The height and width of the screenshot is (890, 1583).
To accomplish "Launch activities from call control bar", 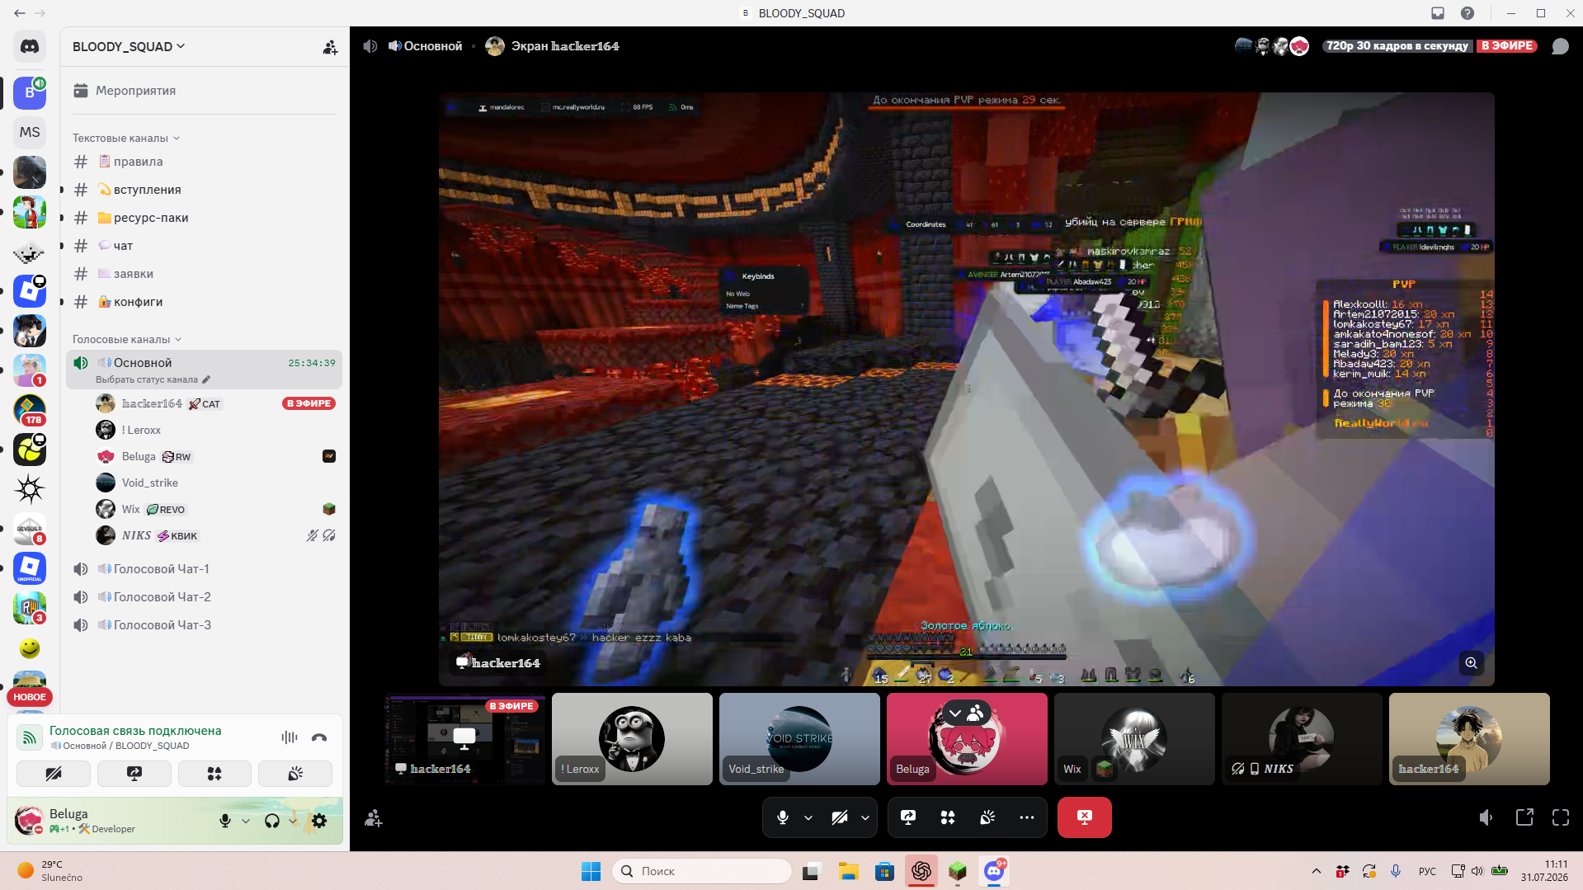I will (x=948, y=817).
